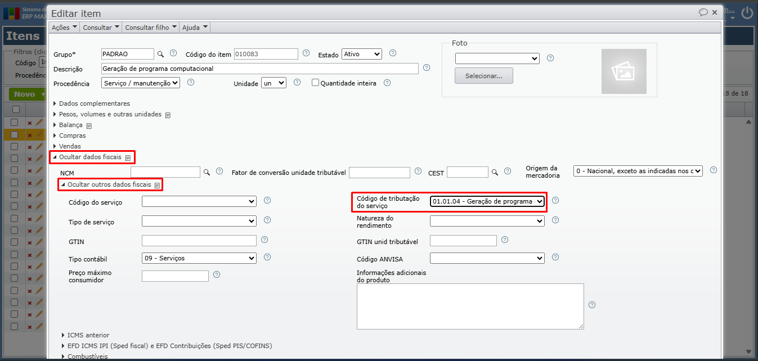Open help icon for Código do serviço
Screen dimensions: 758x361
[267, 200]
